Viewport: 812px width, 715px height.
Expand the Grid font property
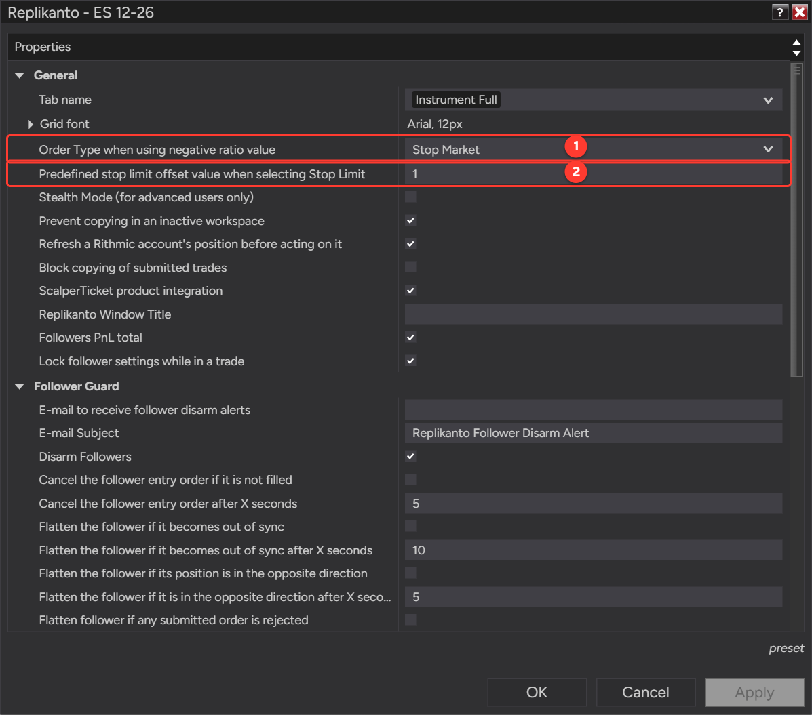point(31,124)
